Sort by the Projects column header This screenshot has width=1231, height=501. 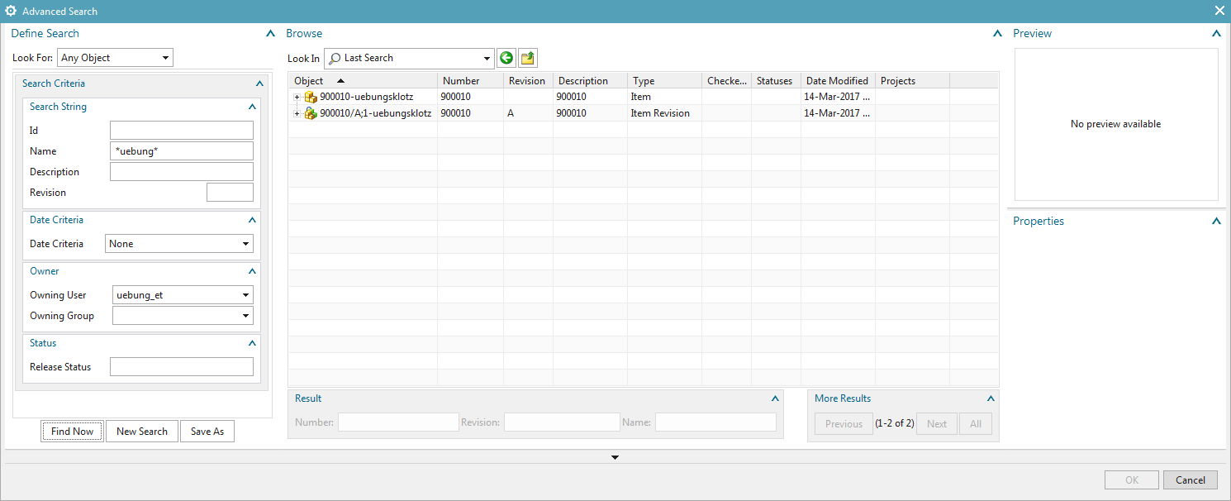point(913,81)
